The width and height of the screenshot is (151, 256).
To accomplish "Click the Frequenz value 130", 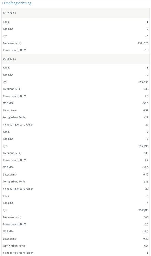I will click(x=146, y=89).
